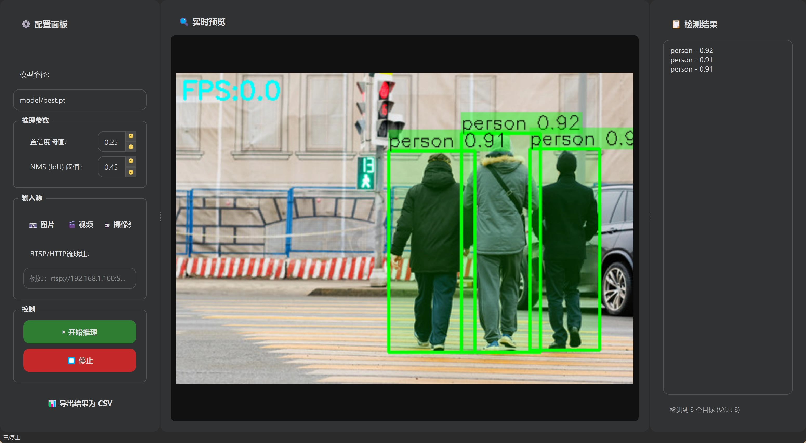Viewport: 806px width, 443px height.
Task: Click the camera icon on 图片 tab
Action: pos(33,225)
